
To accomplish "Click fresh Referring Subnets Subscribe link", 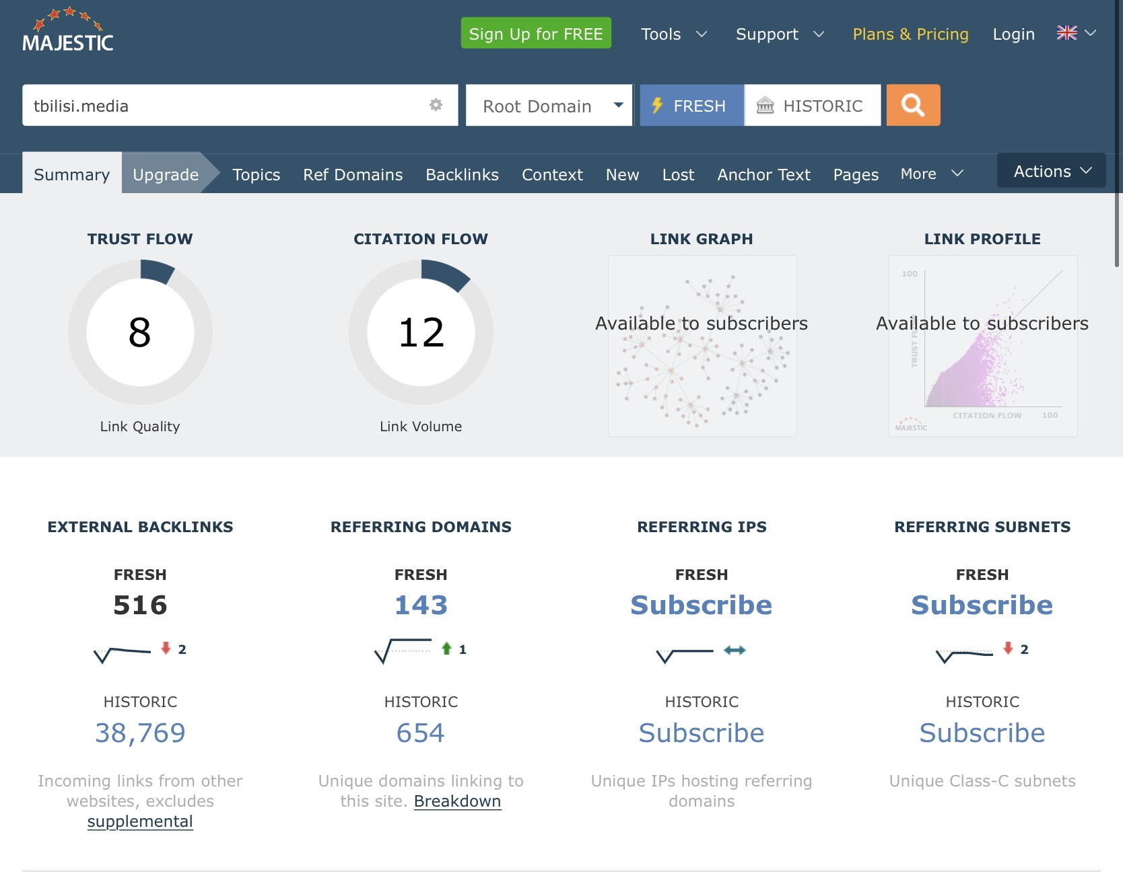I will [982, 605].
